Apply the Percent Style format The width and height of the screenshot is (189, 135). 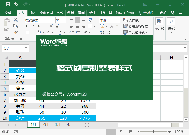point(111,26)
